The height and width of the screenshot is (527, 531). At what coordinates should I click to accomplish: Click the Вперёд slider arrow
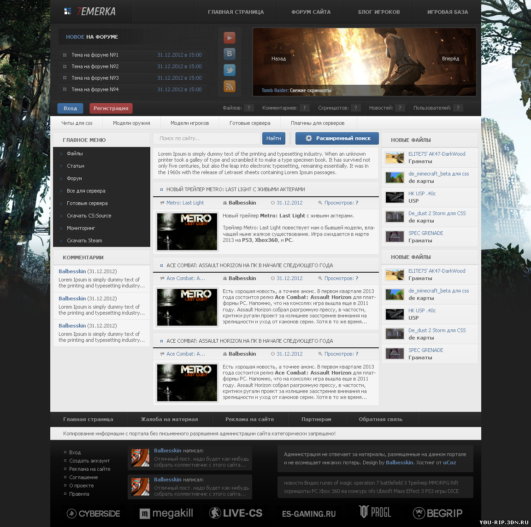coord(450,59)
